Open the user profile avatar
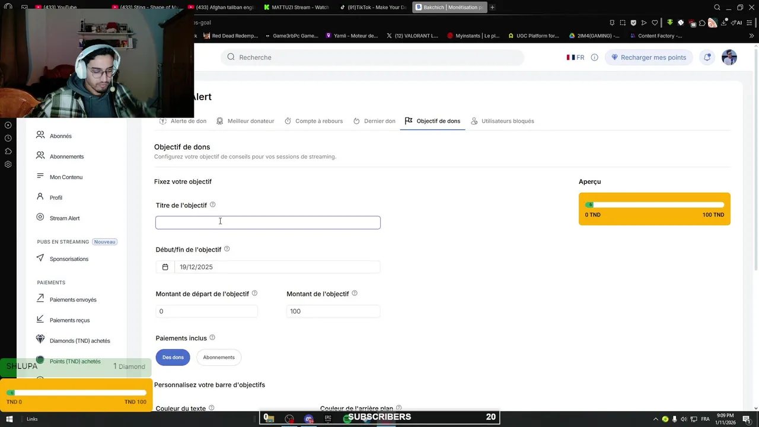The image size is (759, 427). click(729, 58)
